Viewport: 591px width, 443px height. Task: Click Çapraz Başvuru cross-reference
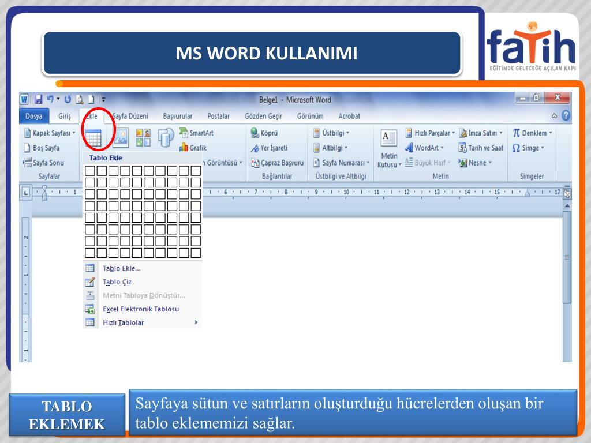pos(278,163)
